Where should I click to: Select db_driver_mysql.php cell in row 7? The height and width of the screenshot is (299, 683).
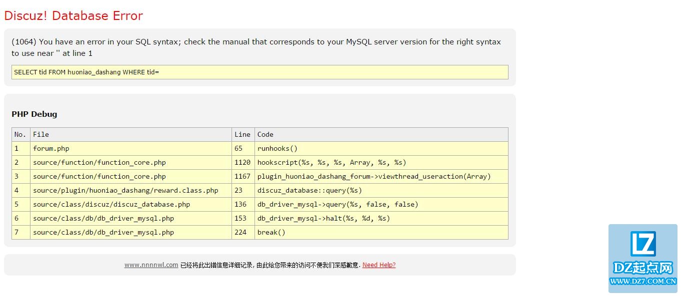(x=131, y=232)
